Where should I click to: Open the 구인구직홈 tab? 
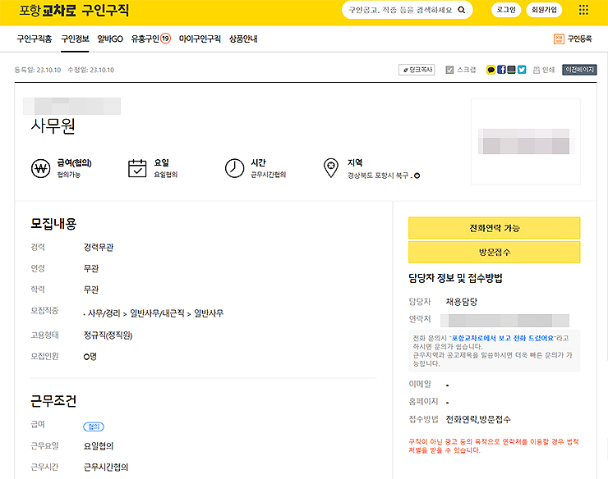tap(35, 39)
